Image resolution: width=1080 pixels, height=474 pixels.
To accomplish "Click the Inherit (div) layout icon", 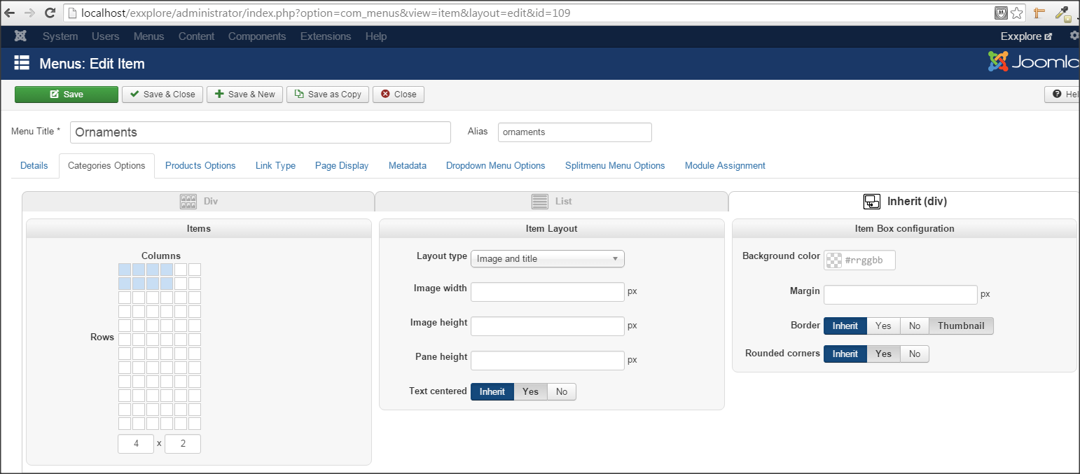I will coord(871,202).
